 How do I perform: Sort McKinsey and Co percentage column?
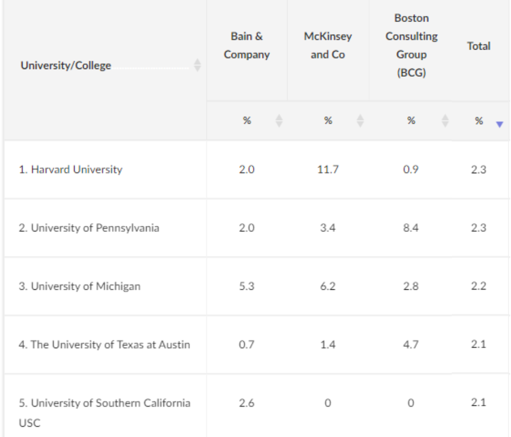coord(360,121)
